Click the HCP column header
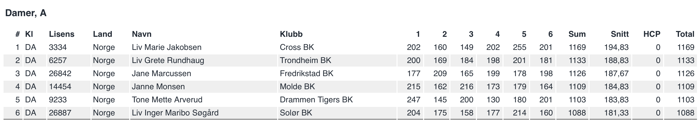This screenshot has height=121, width=699. pyautogui.click(x=652, y=34)
